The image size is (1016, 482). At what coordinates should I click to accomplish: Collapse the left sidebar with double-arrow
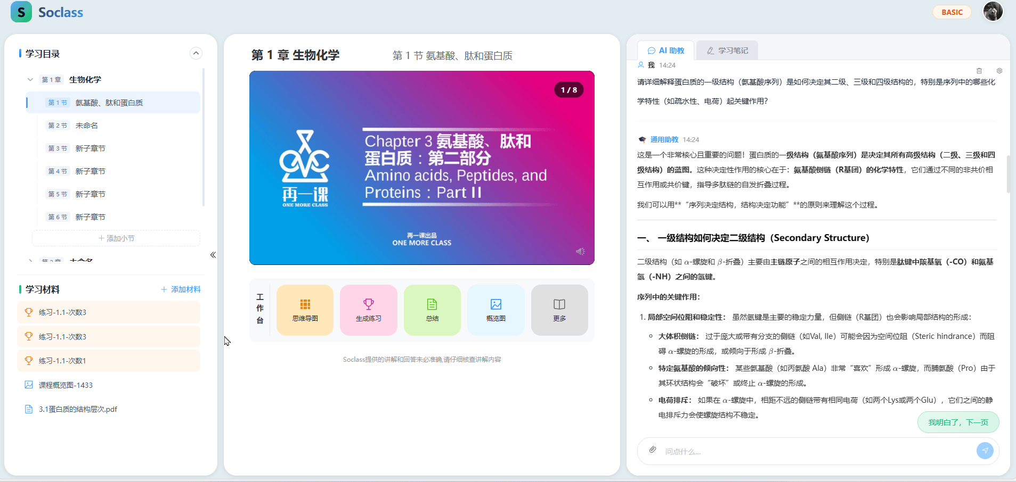(213, 255)
